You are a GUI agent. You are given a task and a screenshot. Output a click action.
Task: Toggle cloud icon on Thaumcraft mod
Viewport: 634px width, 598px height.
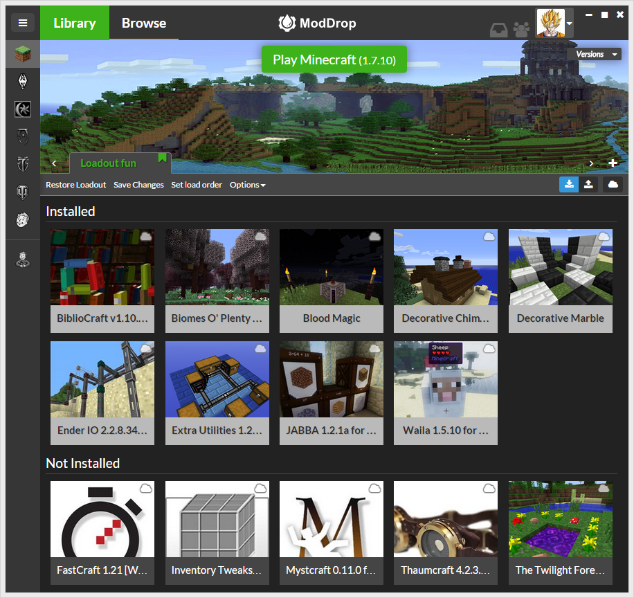click(489, 489)
